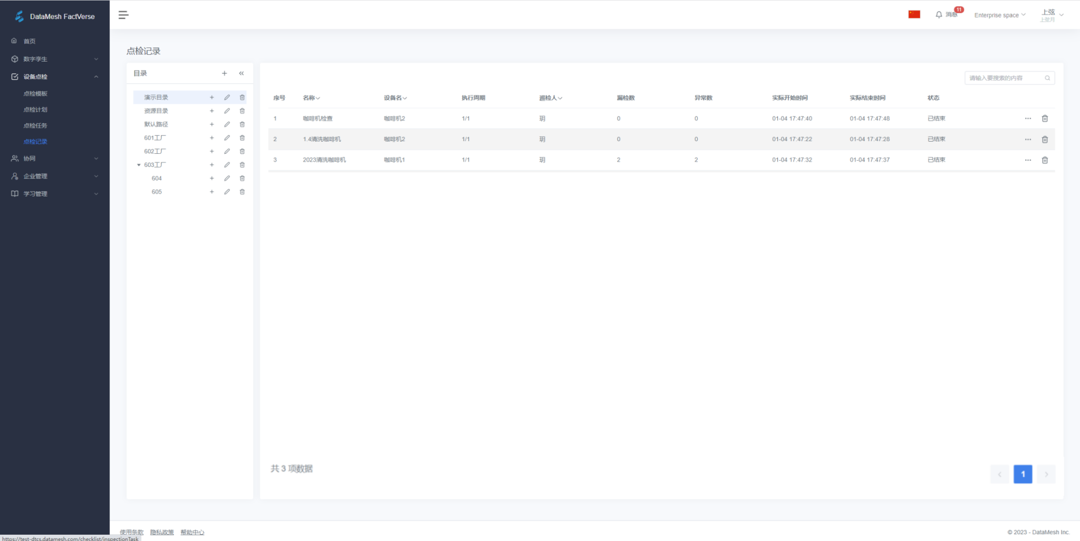1080x541 pixels.
Task: Add a new root directory with plus icon
Action: point(224,73)
